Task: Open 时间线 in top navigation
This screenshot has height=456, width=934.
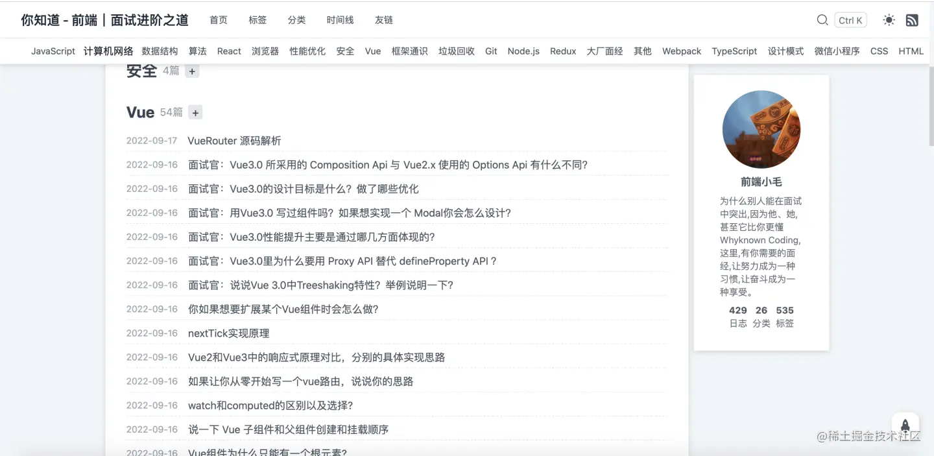Action: tap(340, 20)
